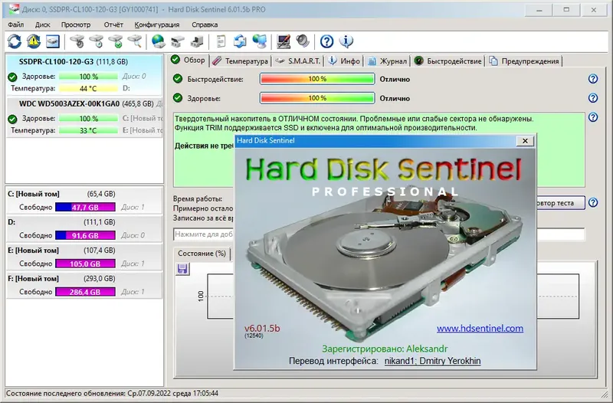Select the D: (111,1 GB) partition row
The image size is (613, 403).
pyautogui.click(x=84, y=228)
